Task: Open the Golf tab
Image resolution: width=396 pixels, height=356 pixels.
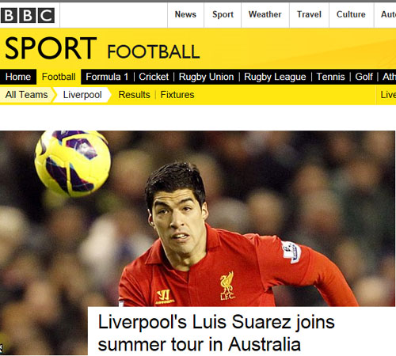Action: [364, 77]
